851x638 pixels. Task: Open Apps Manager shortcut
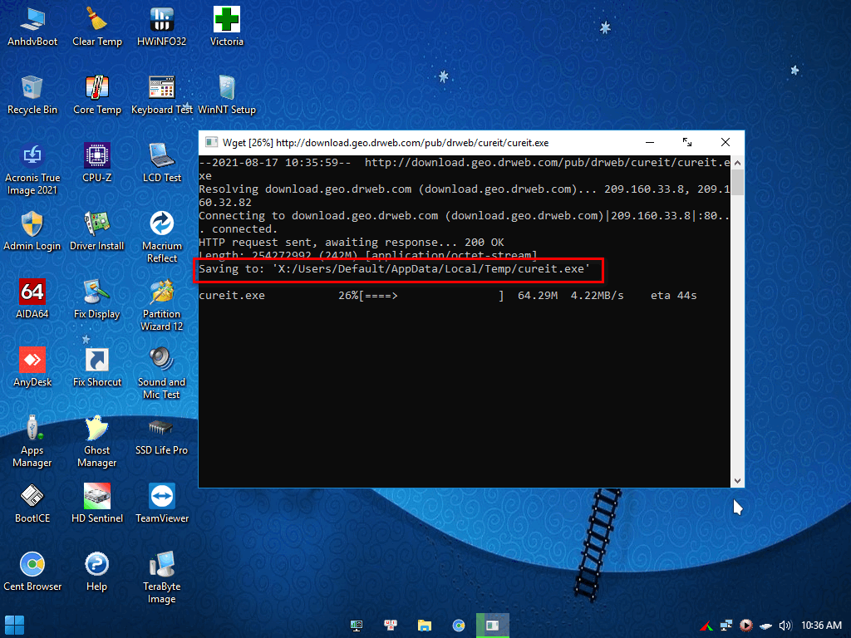[32, 442]
